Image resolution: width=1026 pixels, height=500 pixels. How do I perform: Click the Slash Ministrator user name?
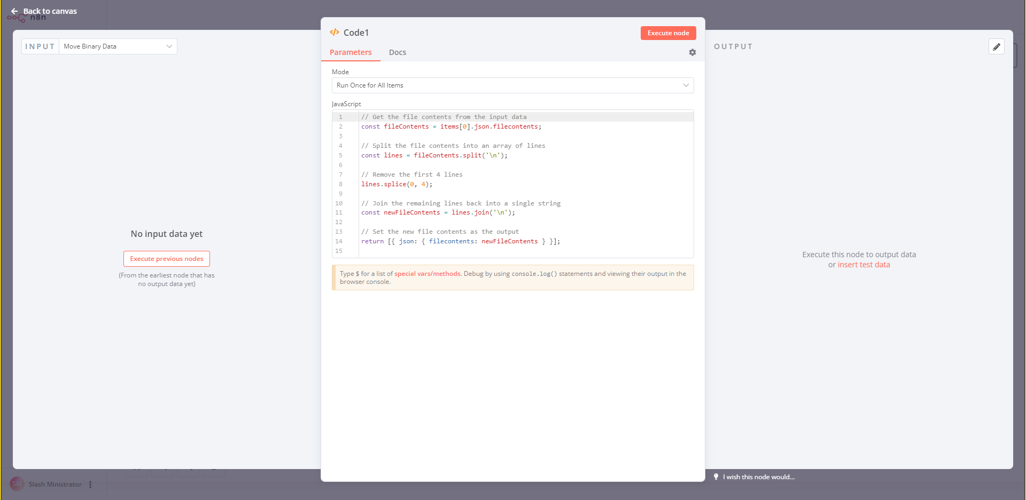pyautogui.click(x=55, y=485)
